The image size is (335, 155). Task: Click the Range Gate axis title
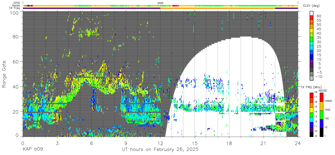tap(4, 74)
